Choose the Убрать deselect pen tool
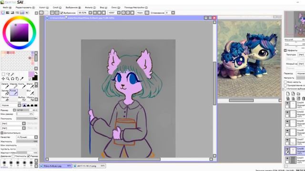The image size is (305, 171). [30, 99]
